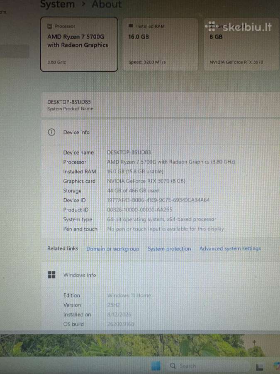Image resolution: width=280 pixels, height=374 pixels.
Task: Click the Device ID value string
Action: tap(158, 200)
